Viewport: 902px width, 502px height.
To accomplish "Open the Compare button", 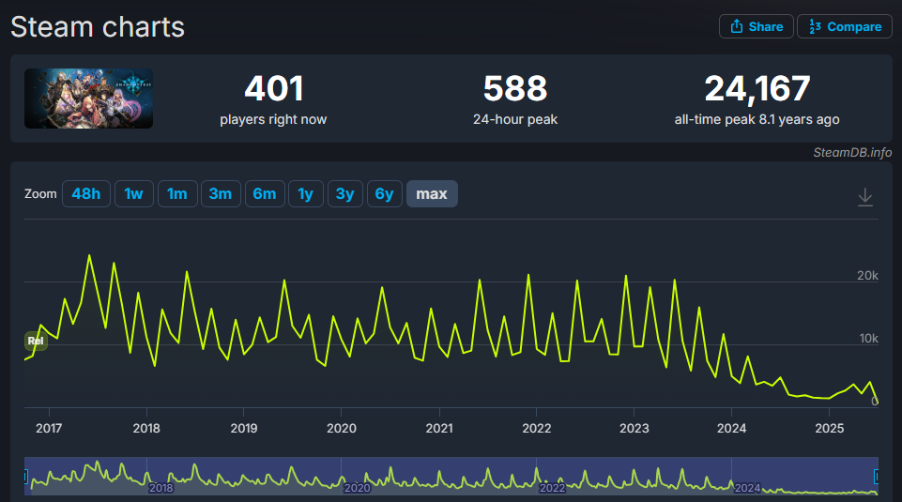I will pyautogui.click(x=845, y=26).
